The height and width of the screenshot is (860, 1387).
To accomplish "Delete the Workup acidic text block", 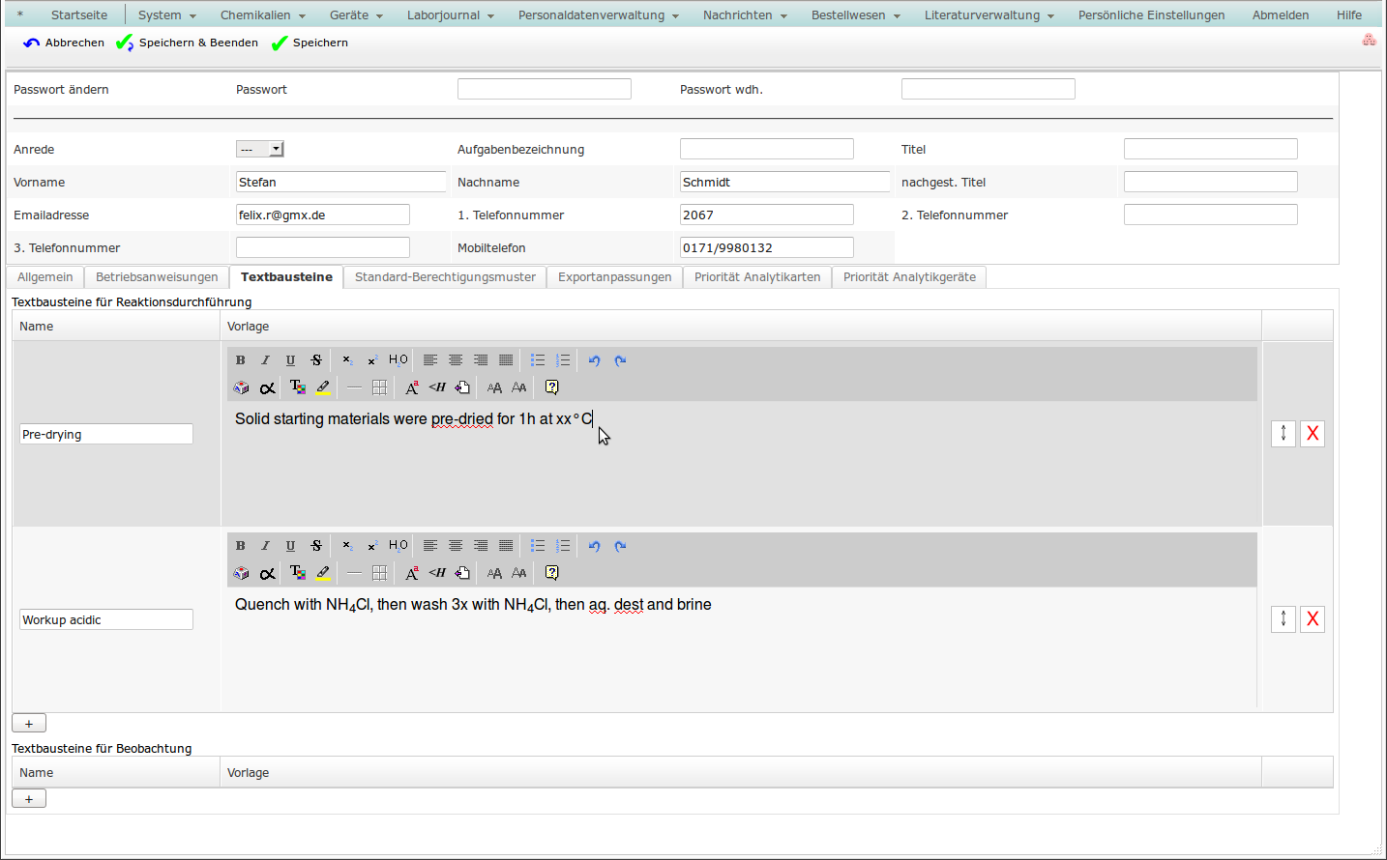I will 1313,619.
